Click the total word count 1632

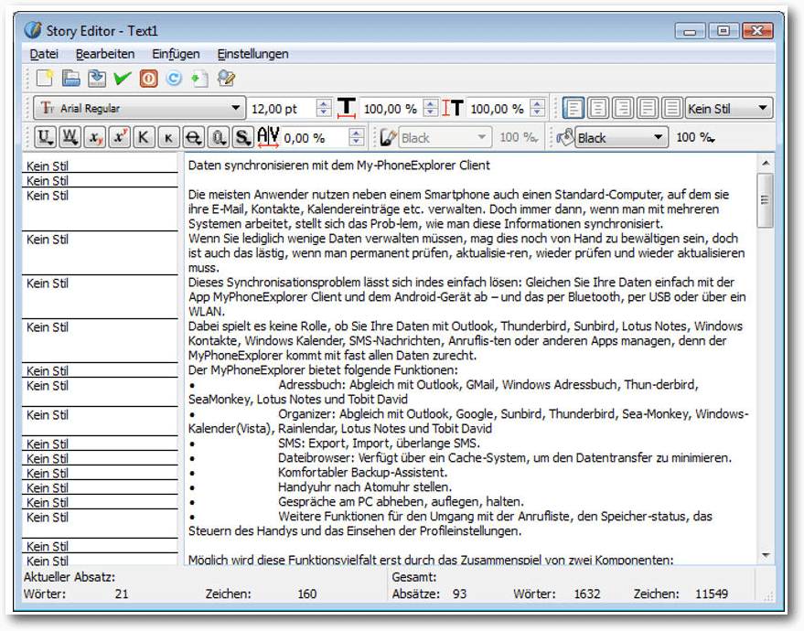(x=586, y=594)
